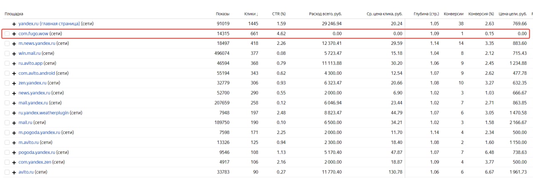
Task: Expand the win.mail.ru row plus sign
Action: point(14,54)
